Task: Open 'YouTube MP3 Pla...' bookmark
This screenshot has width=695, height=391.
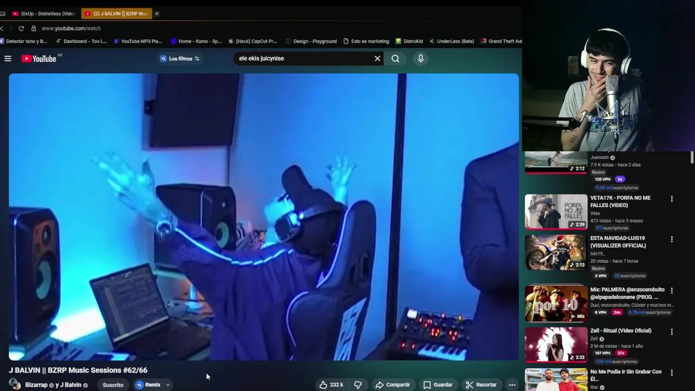Action: click(138, 41)
